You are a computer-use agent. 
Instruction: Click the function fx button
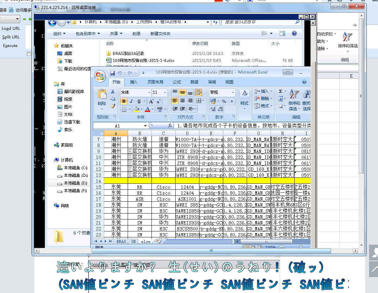[170, 125]
